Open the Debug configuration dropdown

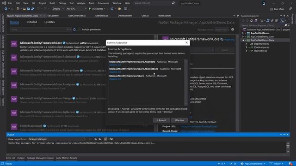(58, 9)
